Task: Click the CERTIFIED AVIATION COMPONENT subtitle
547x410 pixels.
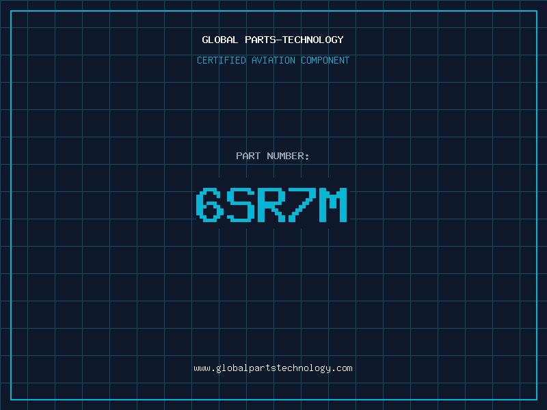Action: (273, 60)
